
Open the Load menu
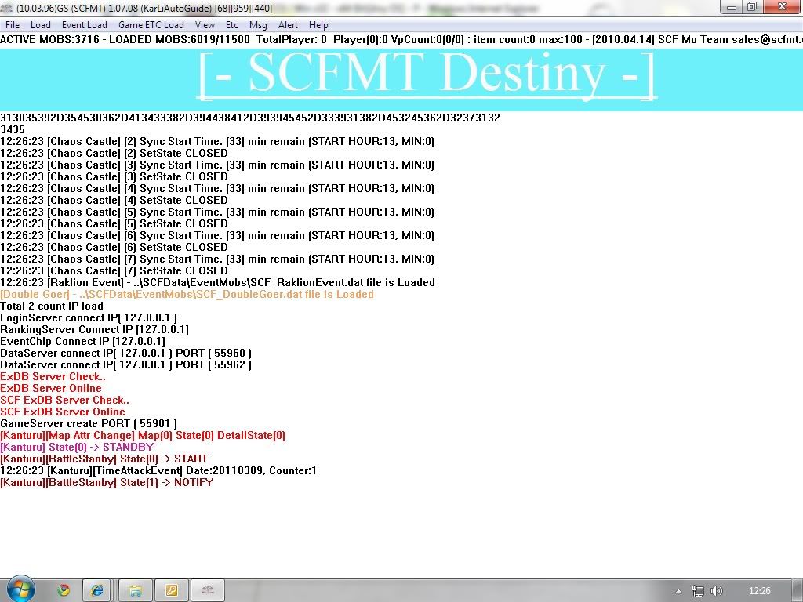[41, 25]
